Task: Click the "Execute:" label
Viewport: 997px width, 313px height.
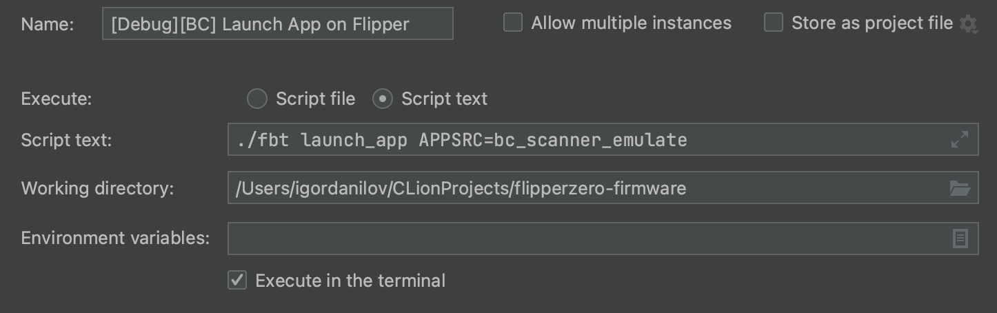Action: 56,99
